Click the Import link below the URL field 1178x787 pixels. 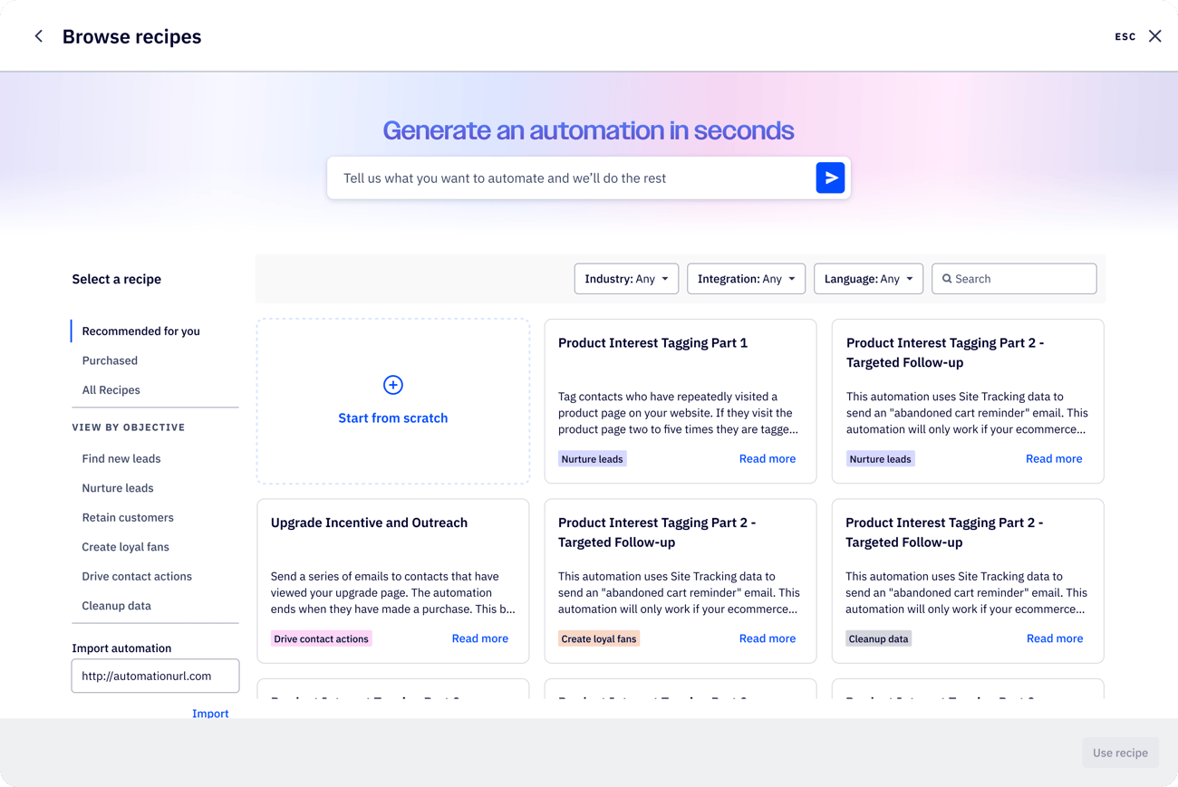pos(210,713)
